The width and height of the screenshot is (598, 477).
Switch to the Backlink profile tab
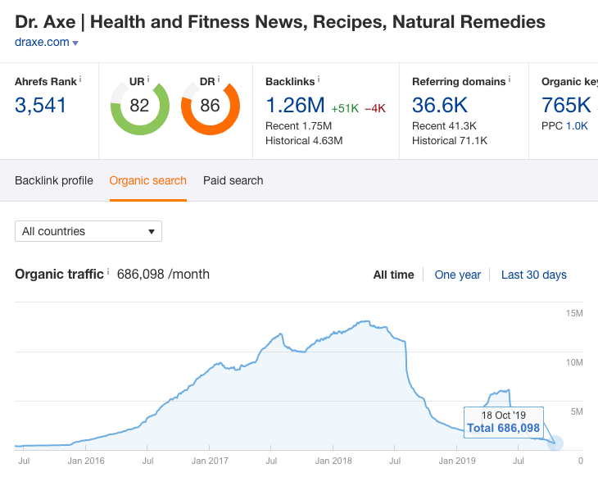(54, 180)
